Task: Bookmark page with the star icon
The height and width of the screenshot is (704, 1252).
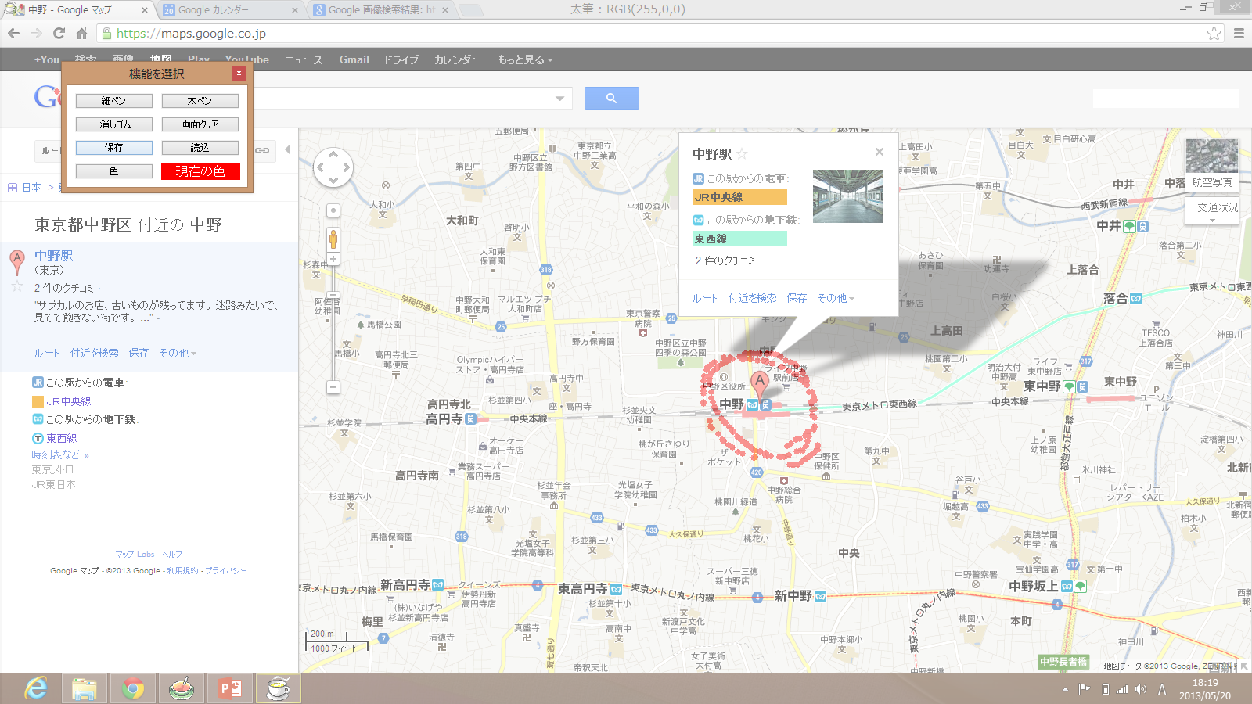Action: pyautogui.click(x=1214, y=33)
